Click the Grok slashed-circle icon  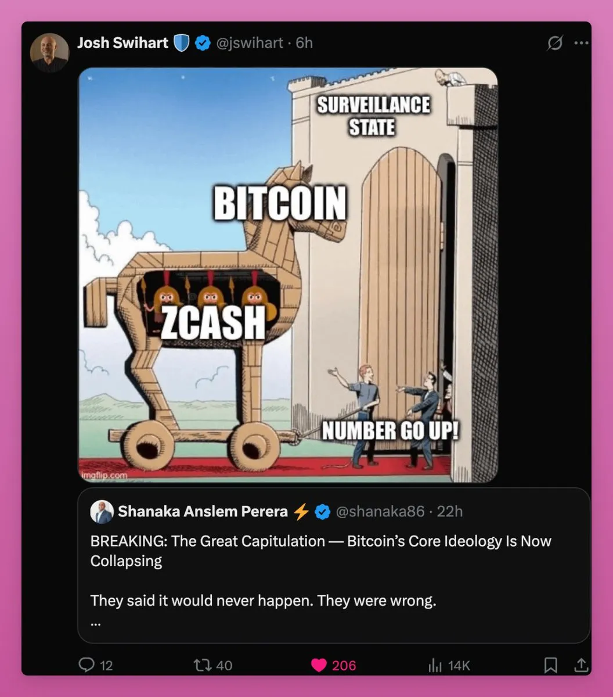pos(555,44)
